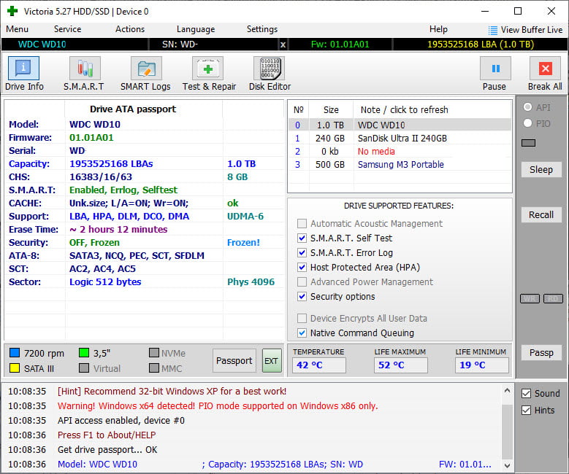Click the Frozen! security status text

[x=243, y=243]
